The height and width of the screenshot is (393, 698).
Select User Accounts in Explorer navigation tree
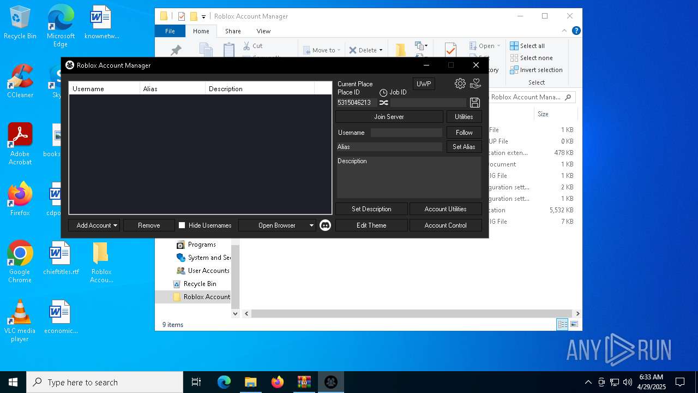pos(203,271)
